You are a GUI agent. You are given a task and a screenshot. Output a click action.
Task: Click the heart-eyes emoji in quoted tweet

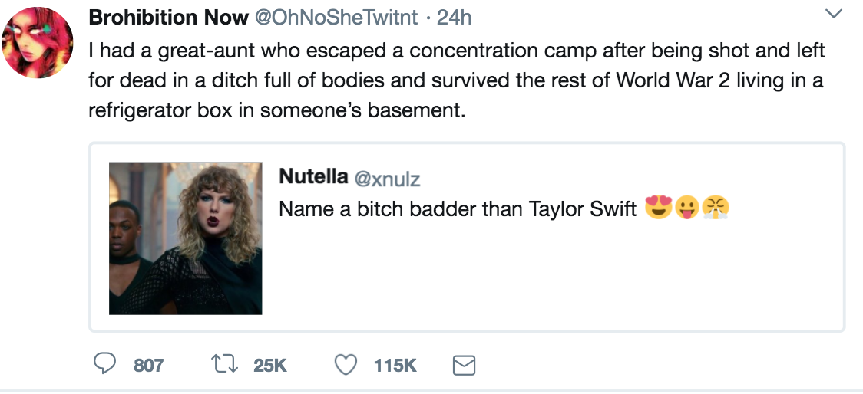[x=658, y=208]
